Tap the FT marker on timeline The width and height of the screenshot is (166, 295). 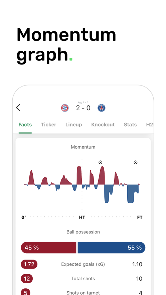pyautogui.click(x=140, y=217)
